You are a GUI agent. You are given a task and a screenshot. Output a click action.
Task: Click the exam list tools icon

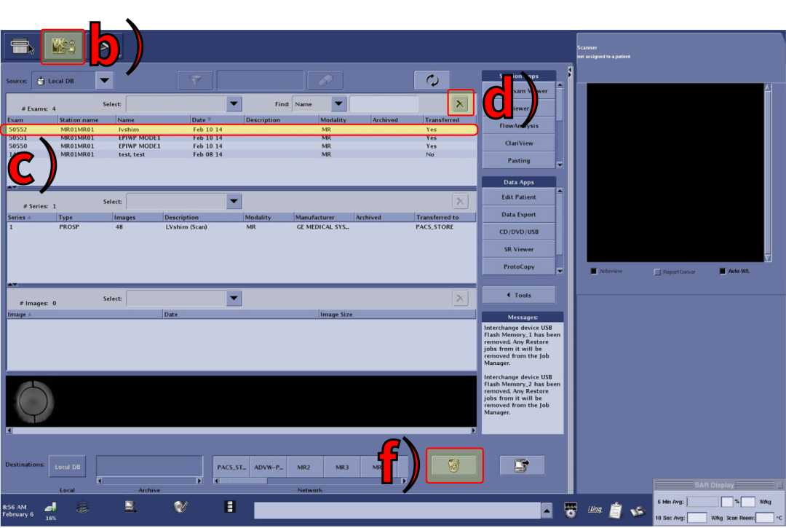460,104
